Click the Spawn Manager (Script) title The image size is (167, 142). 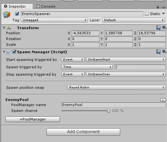pos(42,52)
